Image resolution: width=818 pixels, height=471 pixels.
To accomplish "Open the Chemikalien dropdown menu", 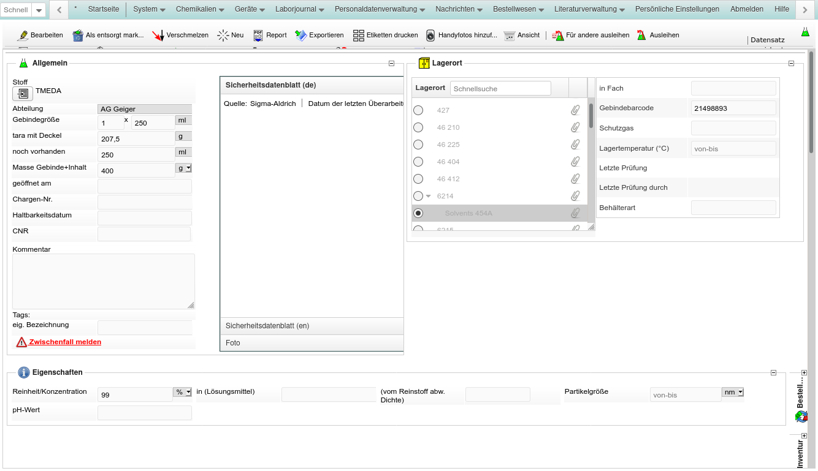I will pos(200,9).
